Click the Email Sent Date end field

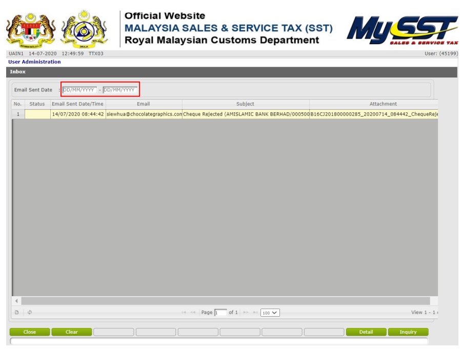click(x=120, y=90)
